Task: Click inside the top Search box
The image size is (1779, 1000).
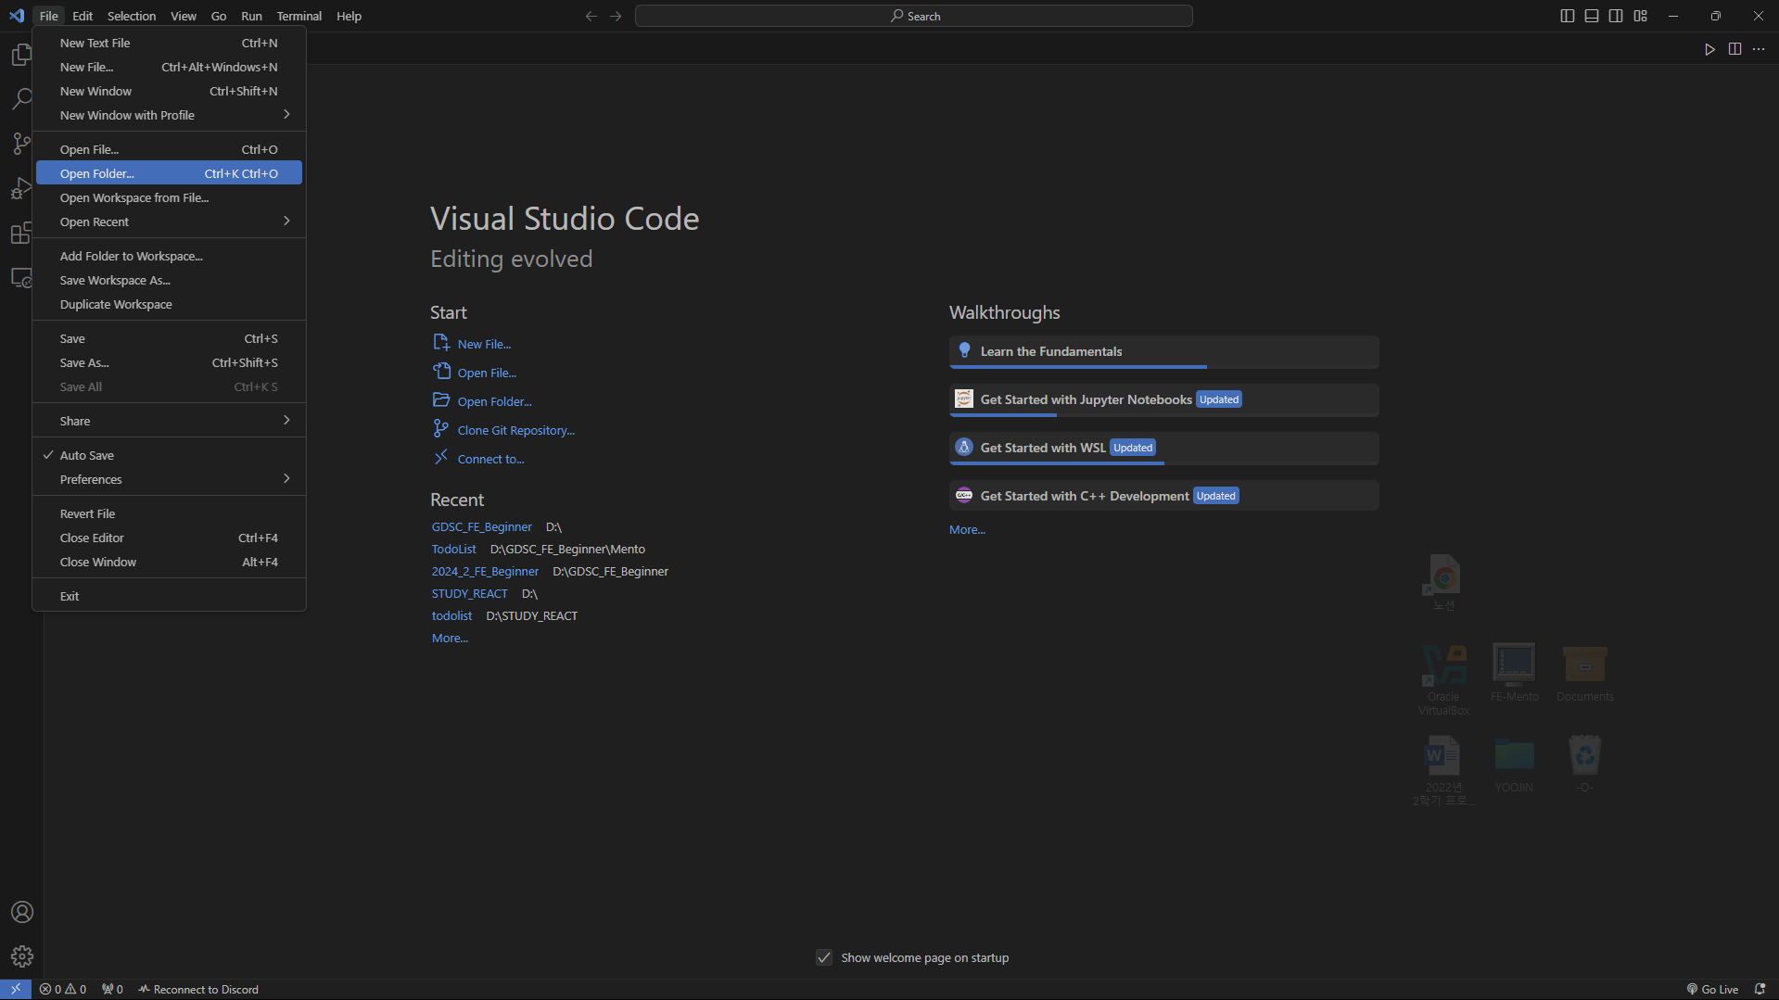Action: [913, 16]
